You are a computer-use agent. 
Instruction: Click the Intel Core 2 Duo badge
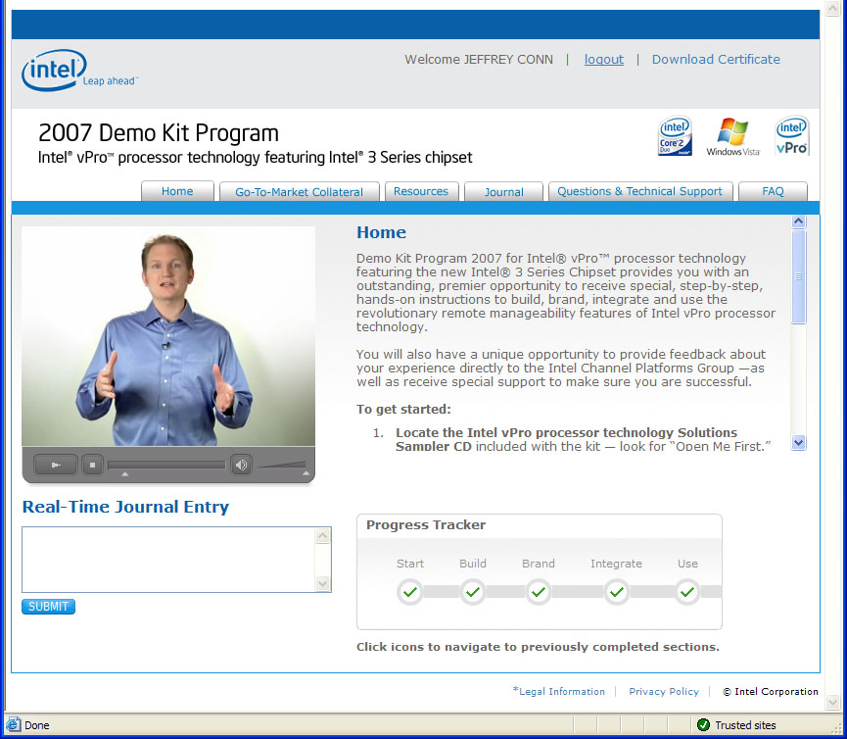(x=675, y=136)
